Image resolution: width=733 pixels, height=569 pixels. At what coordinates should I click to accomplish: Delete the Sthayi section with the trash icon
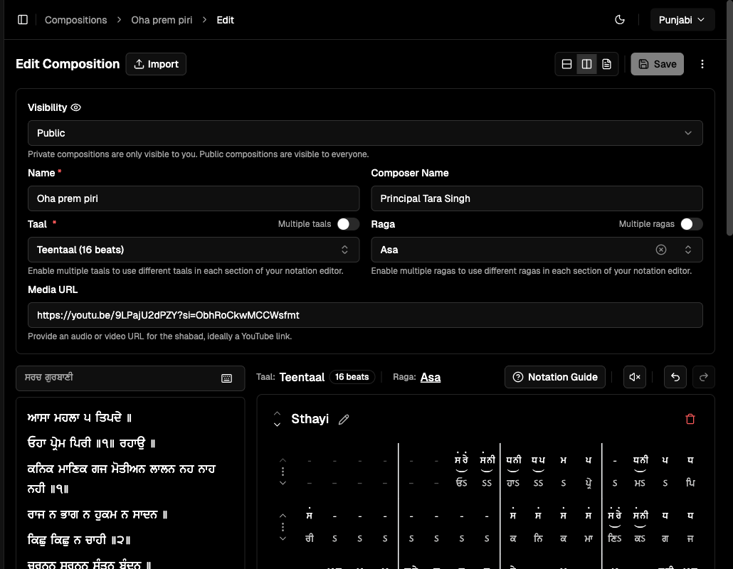[x=690, y=419]
